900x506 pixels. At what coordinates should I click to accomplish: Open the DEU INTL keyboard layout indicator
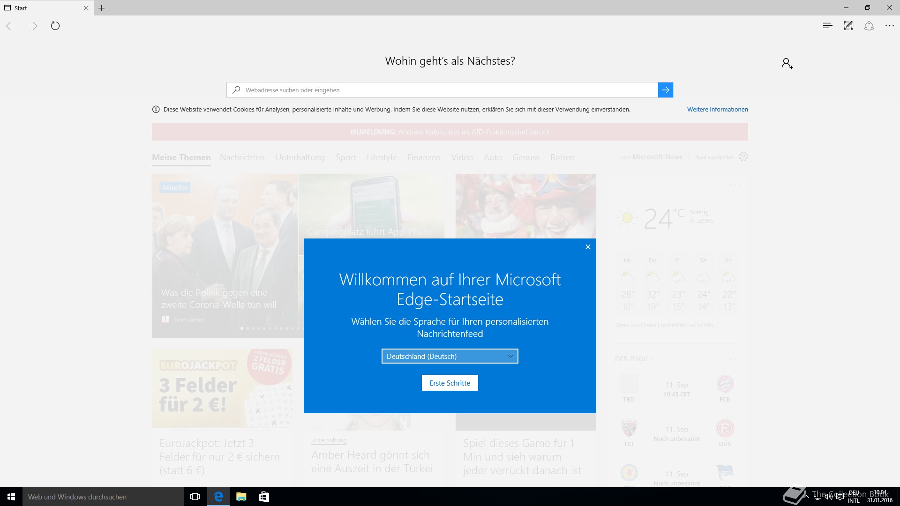point(854,497)
